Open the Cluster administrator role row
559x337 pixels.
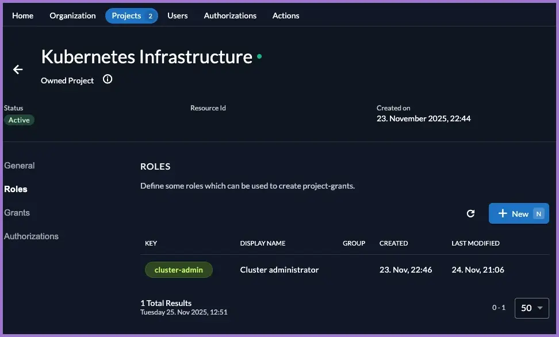pos(279,270)
